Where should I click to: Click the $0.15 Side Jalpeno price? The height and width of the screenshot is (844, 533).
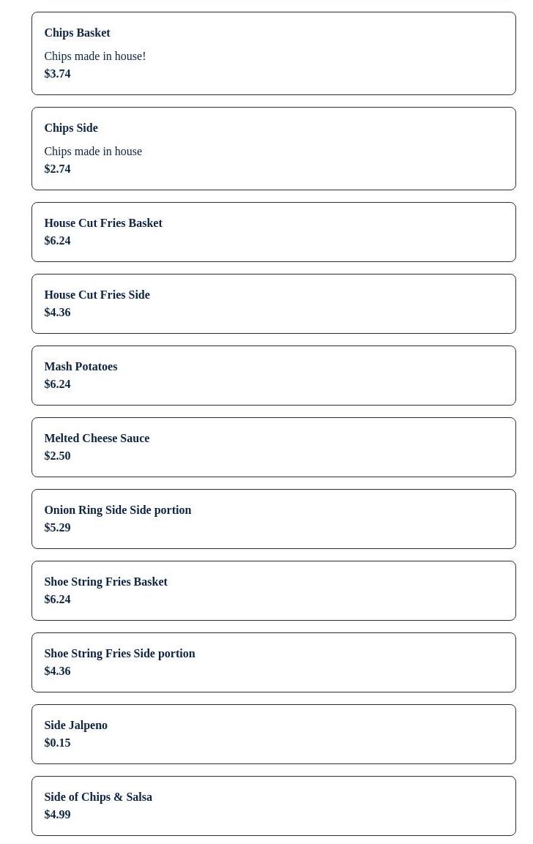(x=57, y=743)
